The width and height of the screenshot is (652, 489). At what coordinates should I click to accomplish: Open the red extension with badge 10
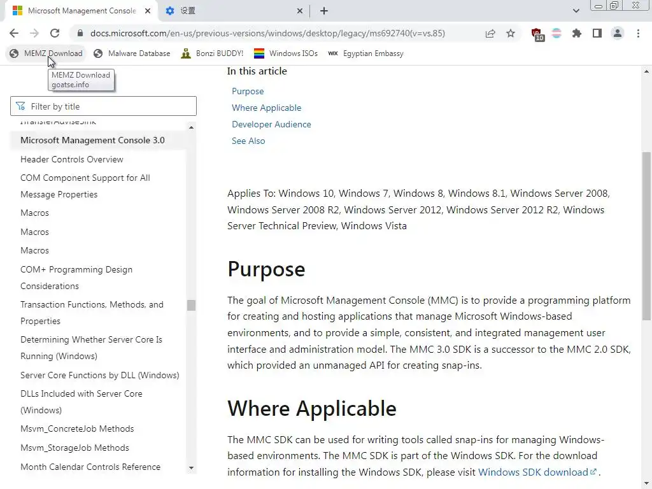pos(537,34)
